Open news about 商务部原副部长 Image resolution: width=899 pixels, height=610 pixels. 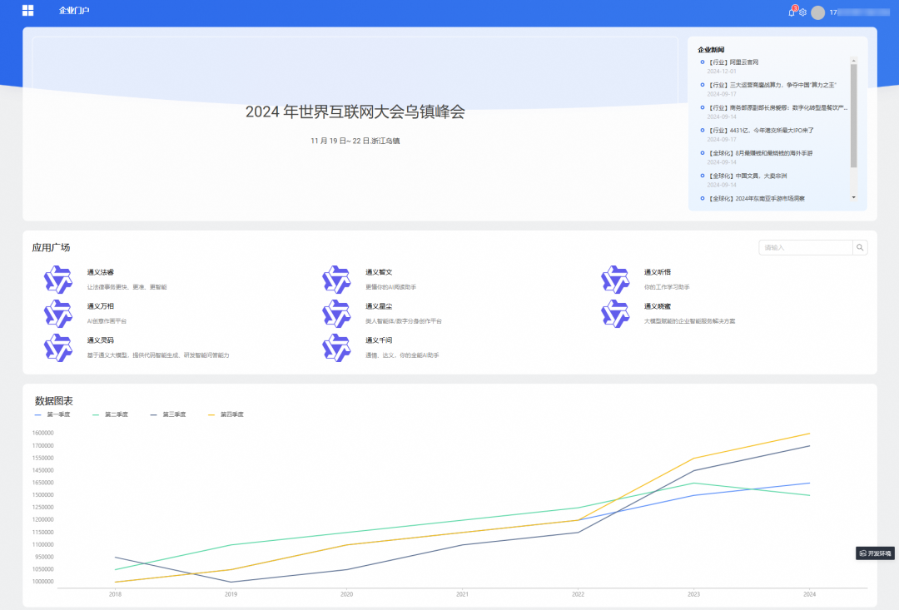[x=777, y=108]
